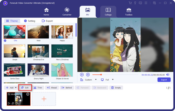The height and width of the screenshot is (111, 175).
Task: Pick the Stripes & Waves theme
Action: pyautogui.click(x=62, y=70)
